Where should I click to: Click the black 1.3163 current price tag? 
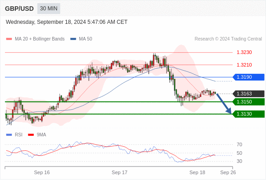tap(248, 94)
